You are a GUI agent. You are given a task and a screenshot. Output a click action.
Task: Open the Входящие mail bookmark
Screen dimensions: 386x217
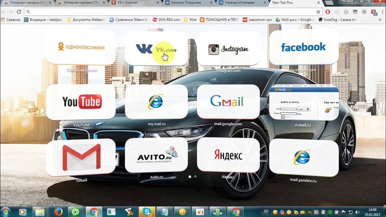pyautogui.click(x=43, y=20)
